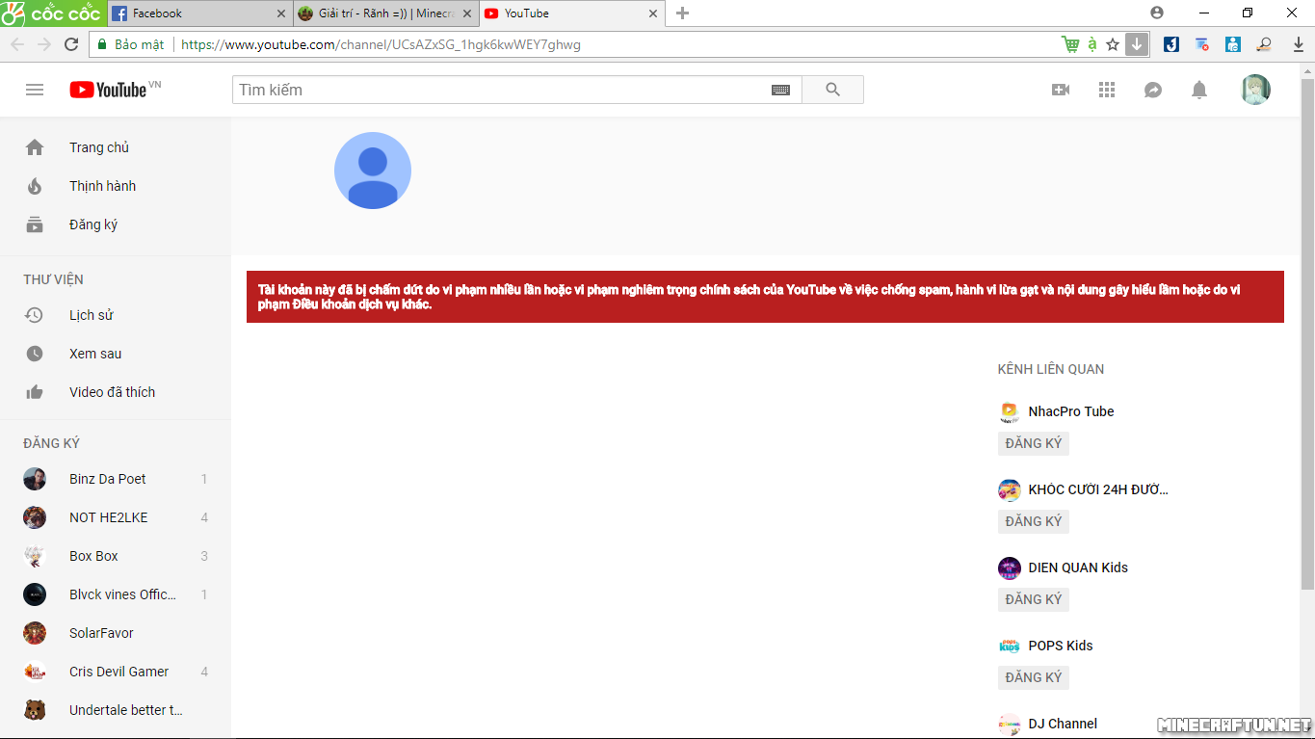The width and height of the screenshot is (1315, 739).
Task: Subscribe to NhacPro Tube with ĐĂNG KÝ
Action: click(1034, 443)
